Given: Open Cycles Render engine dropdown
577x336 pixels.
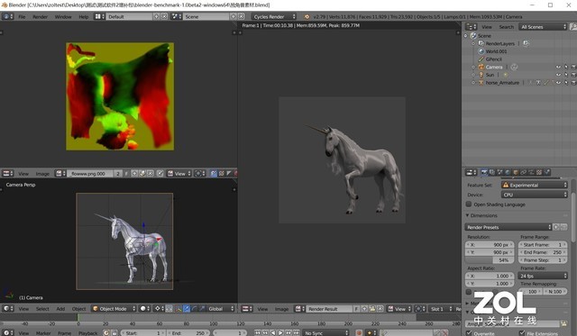Looking at the screenshot, I should click(274, 16).
